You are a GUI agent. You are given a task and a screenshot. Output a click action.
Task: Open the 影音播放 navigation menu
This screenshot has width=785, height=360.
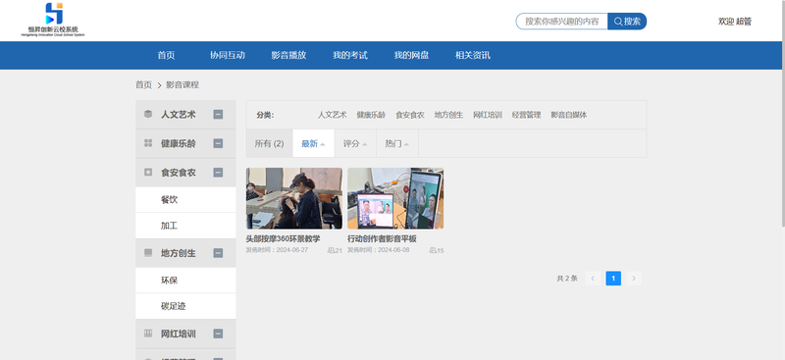pyautogui.click(x=288, y=56)
